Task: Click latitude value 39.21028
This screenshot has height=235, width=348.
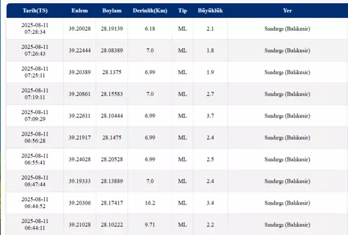Action: coord(79,225)
